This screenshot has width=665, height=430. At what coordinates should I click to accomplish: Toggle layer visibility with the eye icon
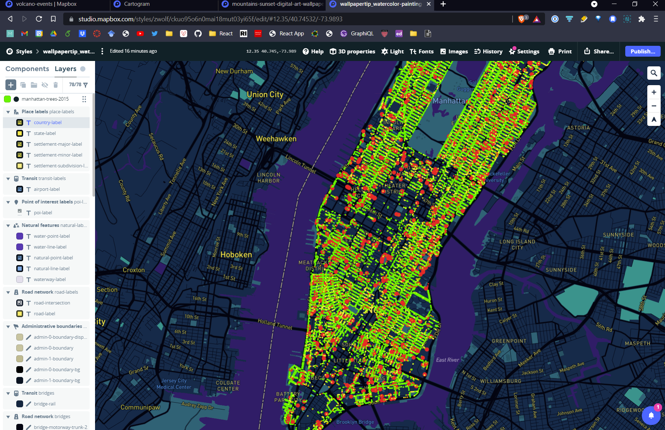coord(45,85)
